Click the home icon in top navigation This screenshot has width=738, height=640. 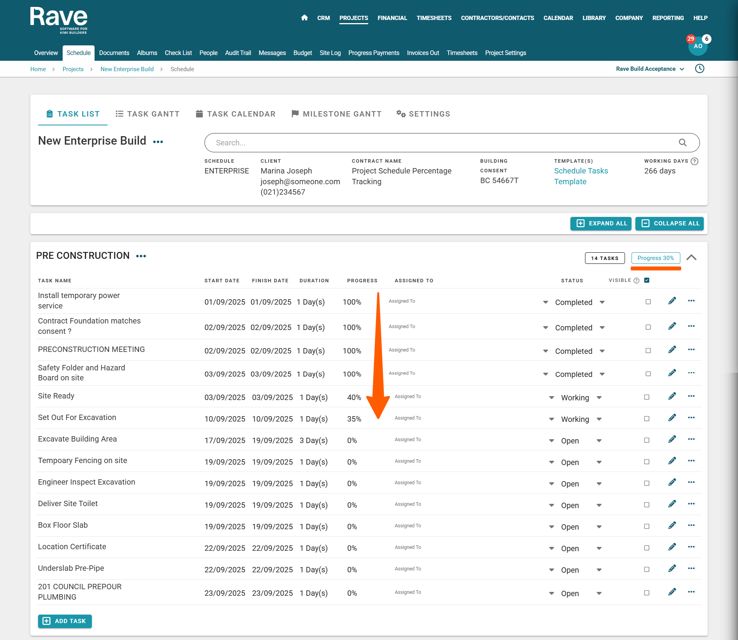coord(304,18)
